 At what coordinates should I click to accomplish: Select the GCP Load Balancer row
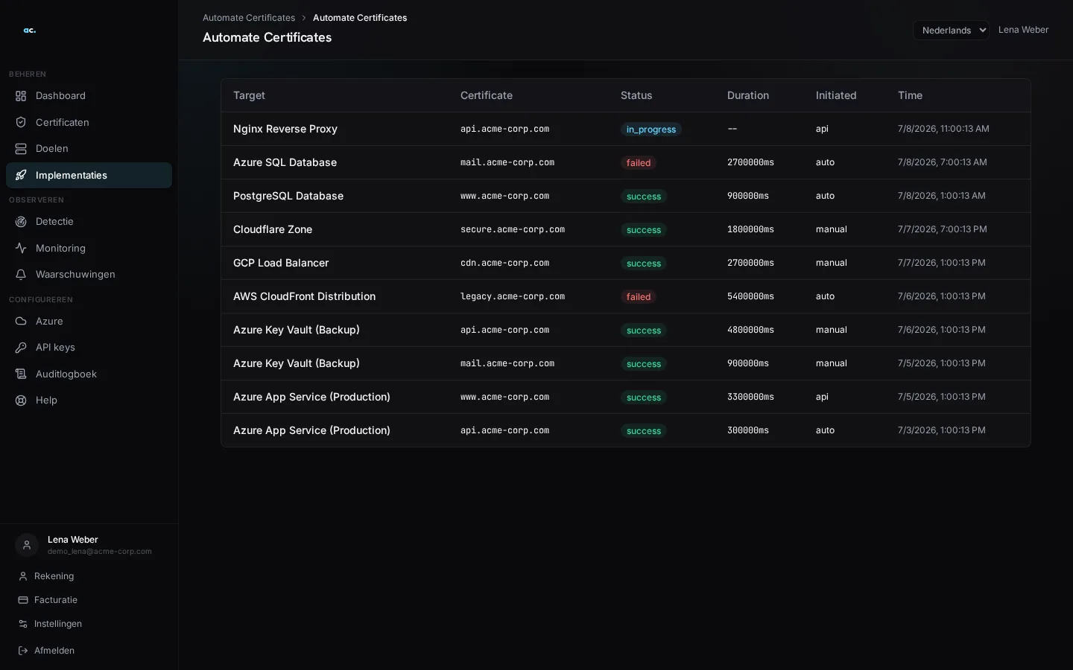626,263
